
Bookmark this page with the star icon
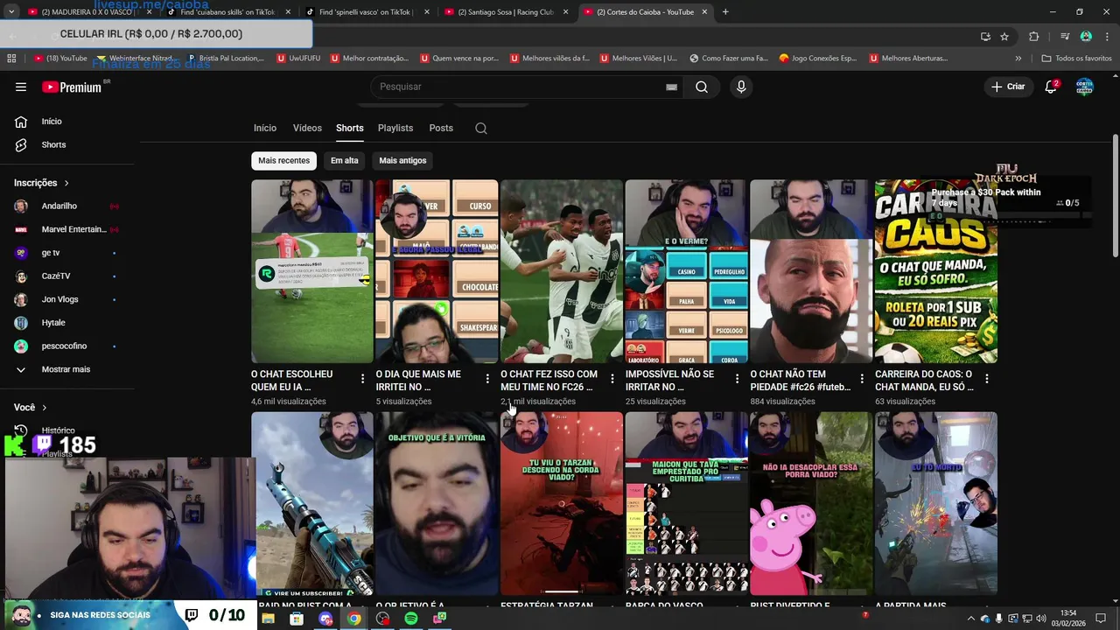click(x=1004, y=36)
